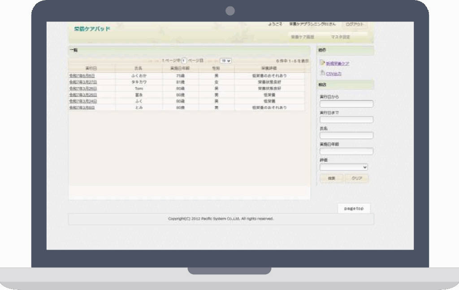Expand the 評価 dropdown in search panel
459x290 pixels.
[343, 167]
